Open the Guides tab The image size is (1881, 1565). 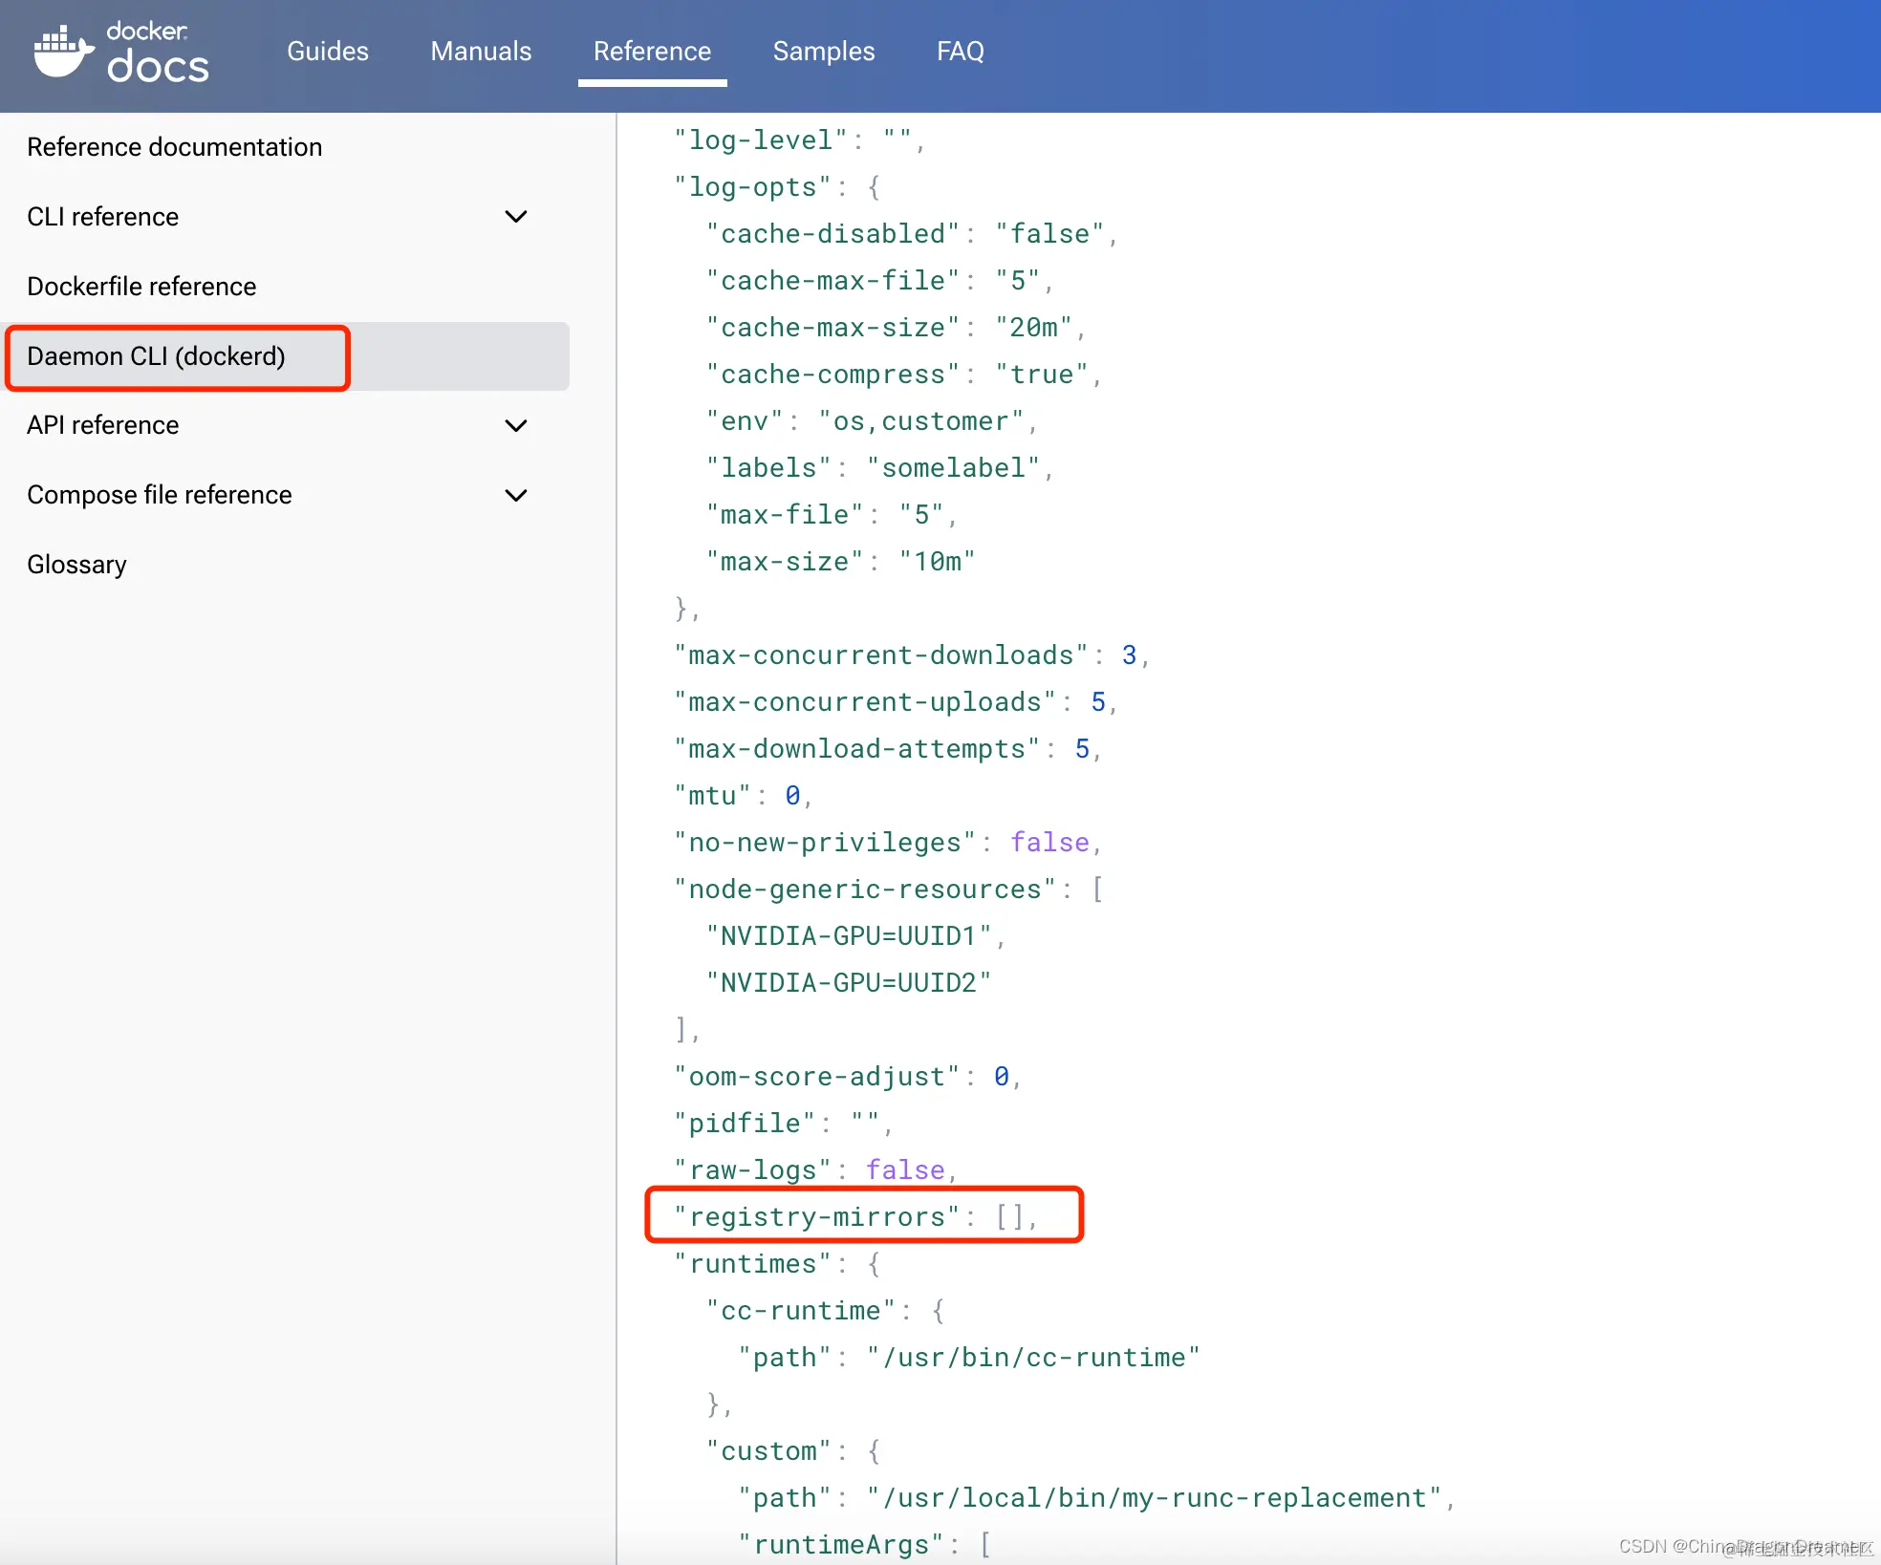click(x=327, y=52)
